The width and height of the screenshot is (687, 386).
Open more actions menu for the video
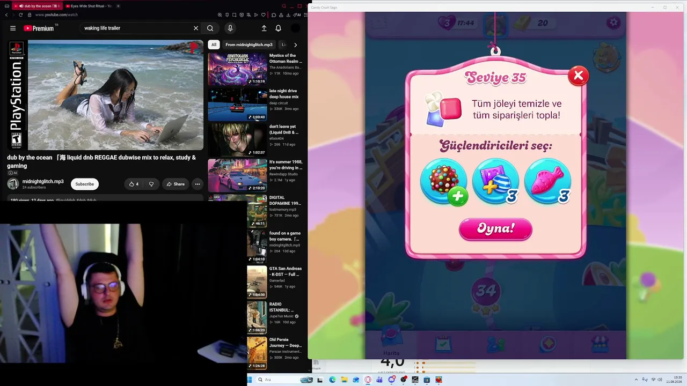198,184
